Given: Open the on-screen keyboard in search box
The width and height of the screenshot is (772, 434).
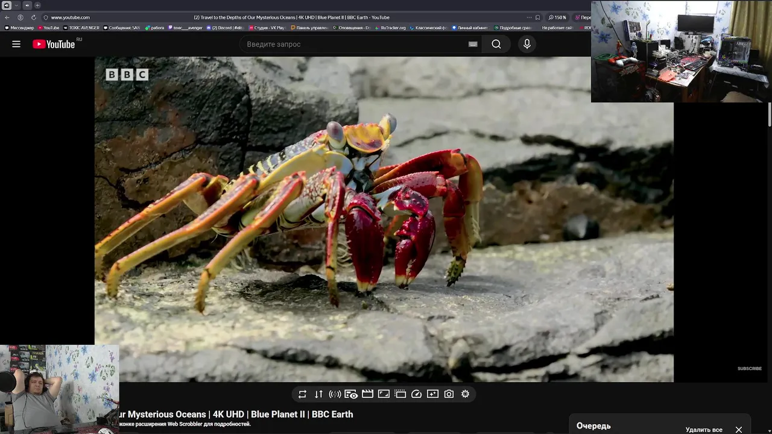Looking at the screenshot, I should pos(473,44).
